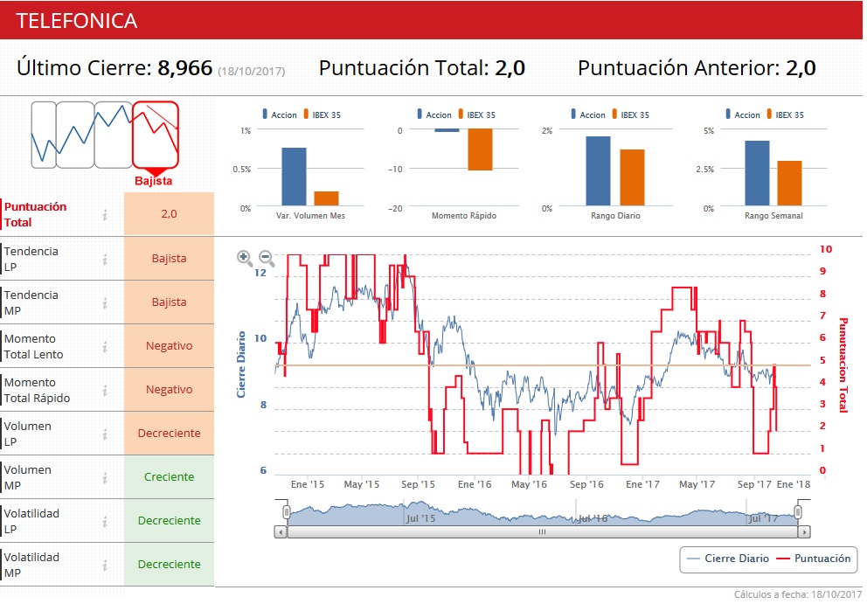Click the Punutuacion Total right axis title
The height and width of the screenshot is (604, 867).
click(x=843, y=365)
